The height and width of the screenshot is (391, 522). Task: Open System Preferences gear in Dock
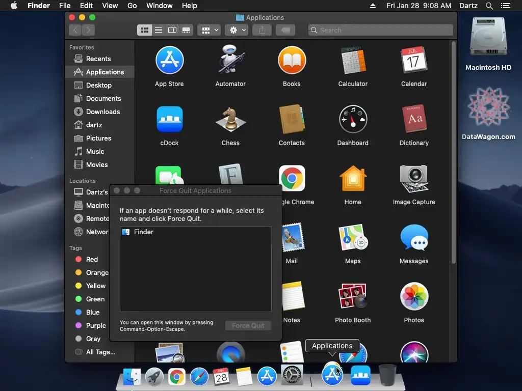tap(292, 376)
